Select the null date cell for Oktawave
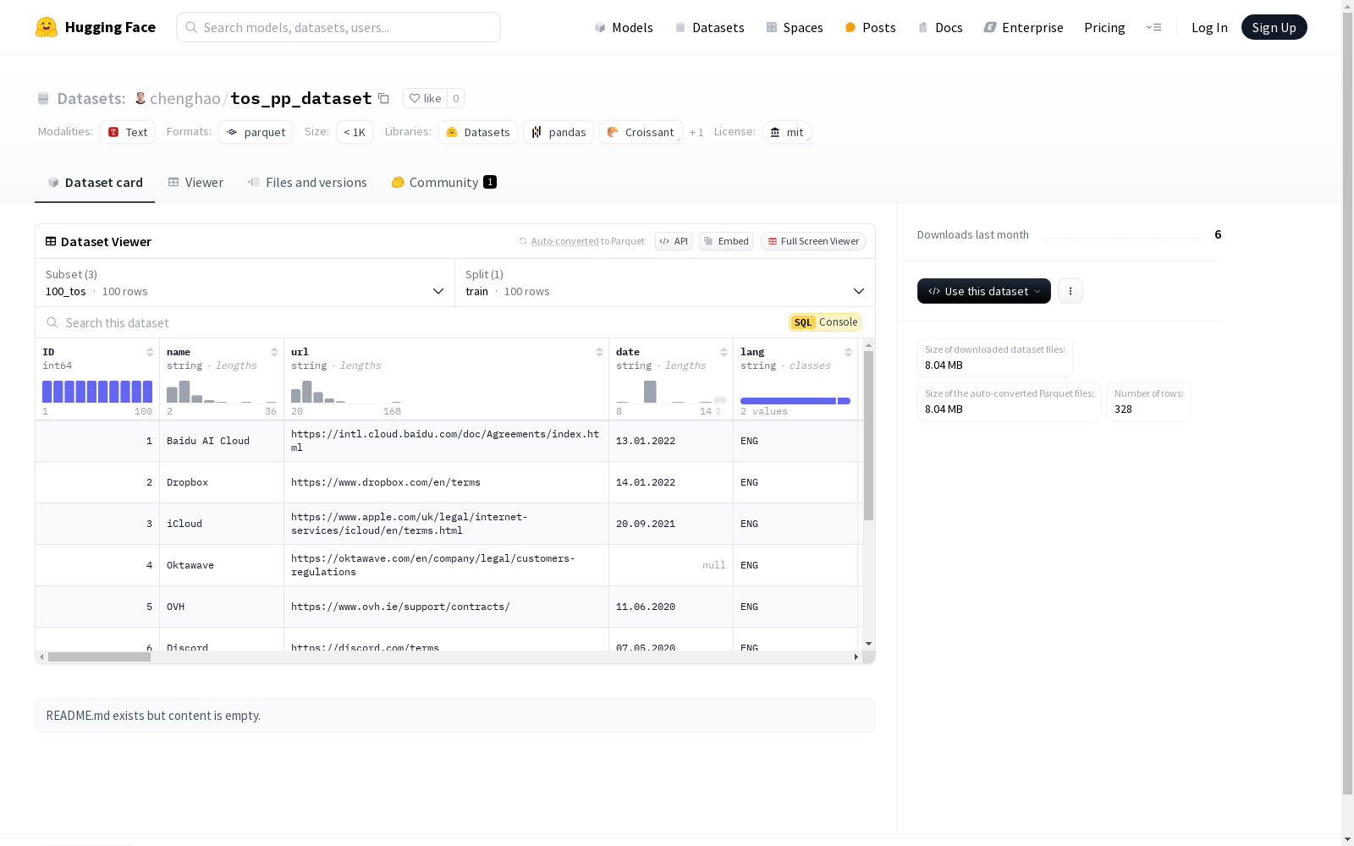 [x=671, y=565]
